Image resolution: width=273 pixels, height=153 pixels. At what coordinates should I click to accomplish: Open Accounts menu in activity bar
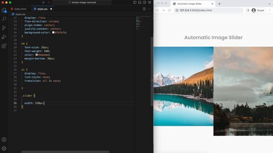[4, 139]
